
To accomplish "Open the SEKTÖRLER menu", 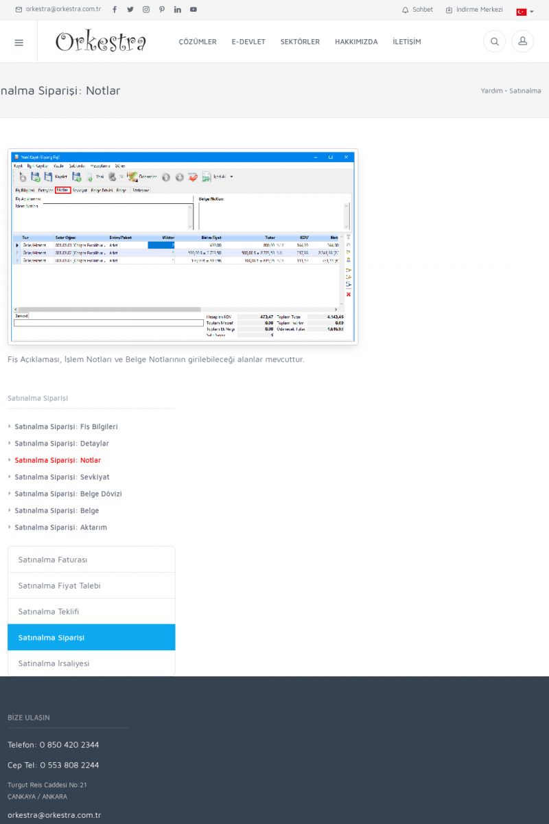I will (300, 42).
